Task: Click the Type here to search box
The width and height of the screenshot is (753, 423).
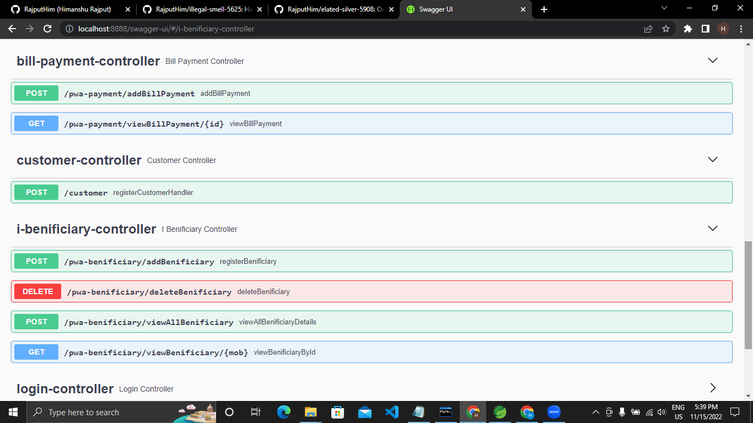Action: click(121, 412)
